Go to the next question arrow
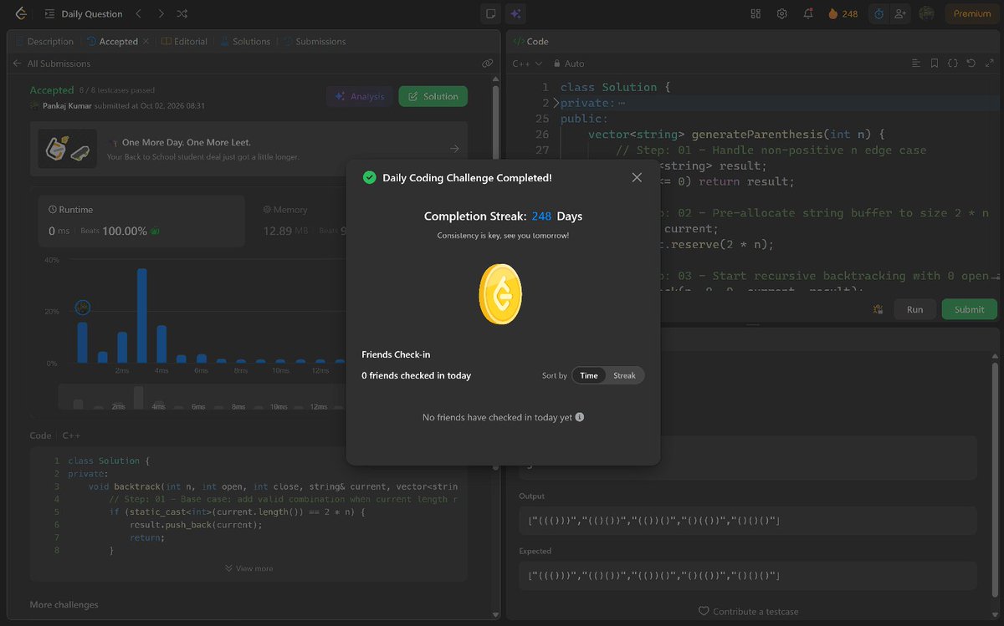 pos(161,13)
